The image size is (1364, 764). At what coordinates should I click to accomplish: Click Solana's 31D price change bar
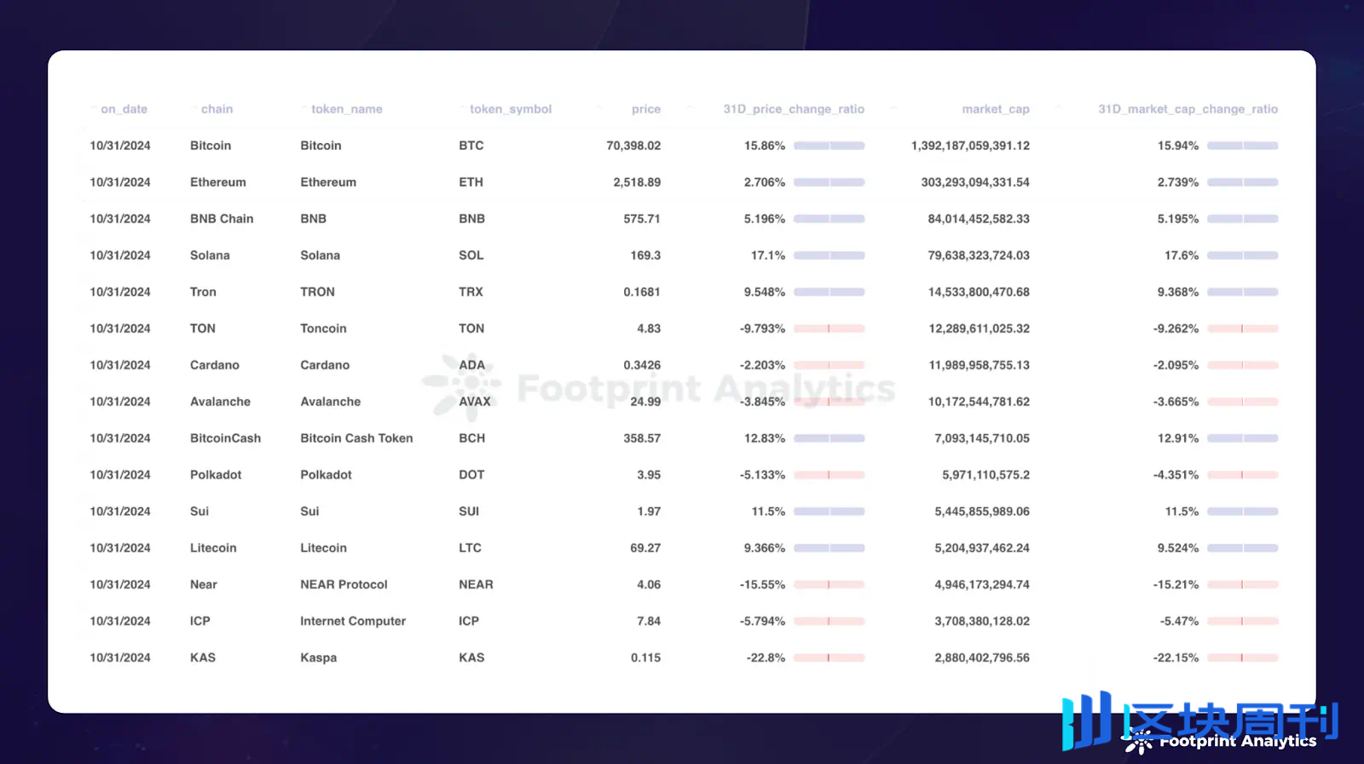click(829, 256)
